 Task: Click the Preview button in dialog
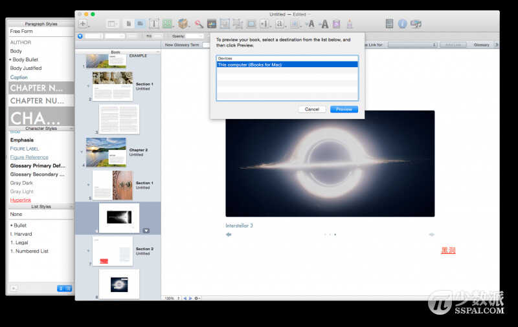point(344,109)
